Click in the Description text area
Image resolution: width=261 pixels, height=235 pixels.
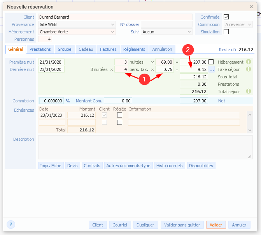[145, 147]
